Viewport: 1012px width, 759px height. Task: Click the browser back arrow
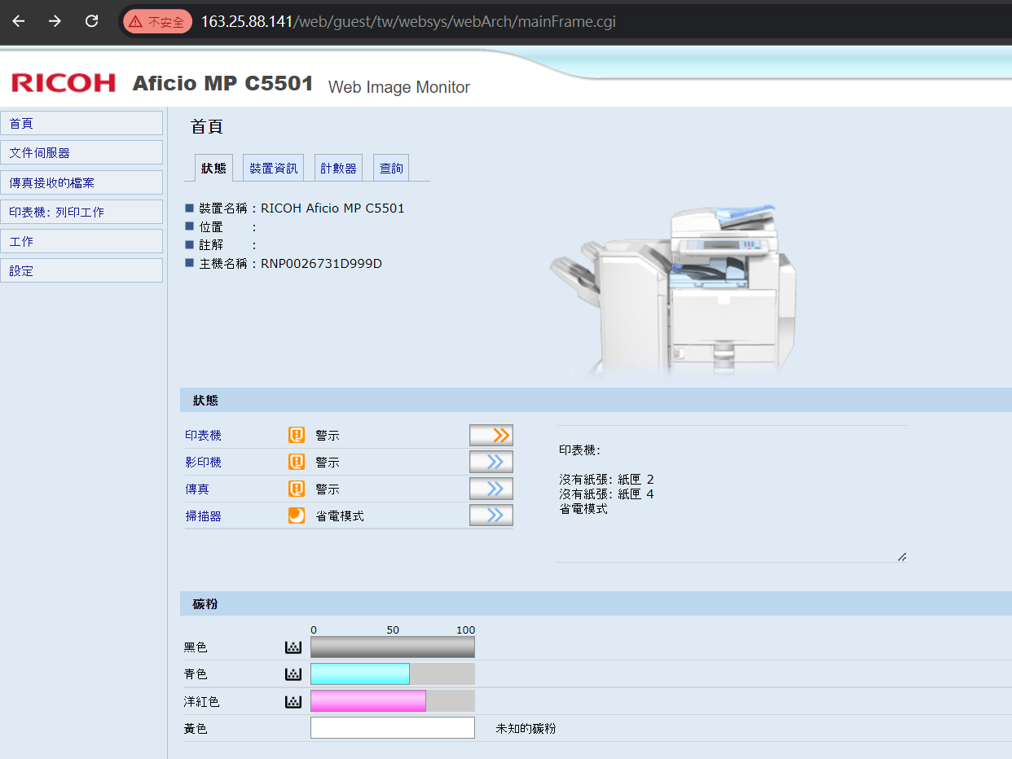point(18,21)
